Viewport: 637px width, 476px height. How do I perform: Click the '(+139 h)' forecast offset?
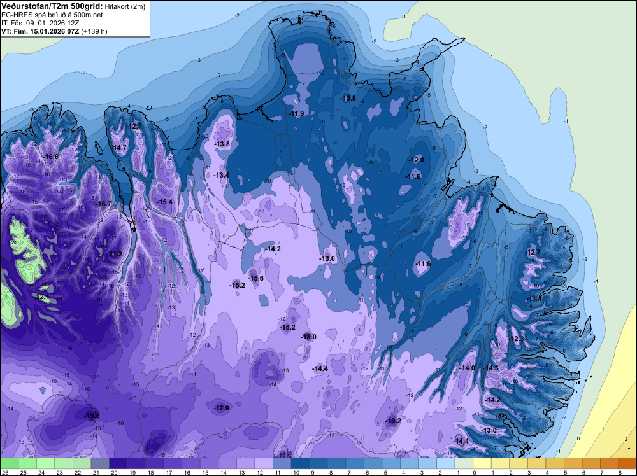point(94,31)
